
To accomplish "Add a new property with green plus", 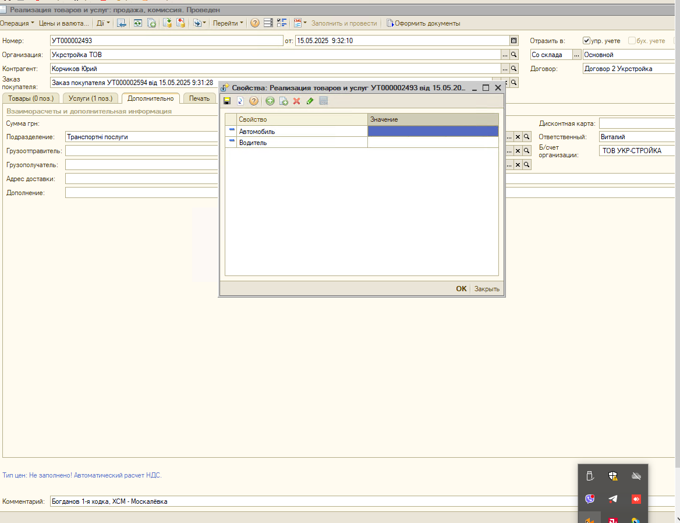I will [x=270, y=101].
